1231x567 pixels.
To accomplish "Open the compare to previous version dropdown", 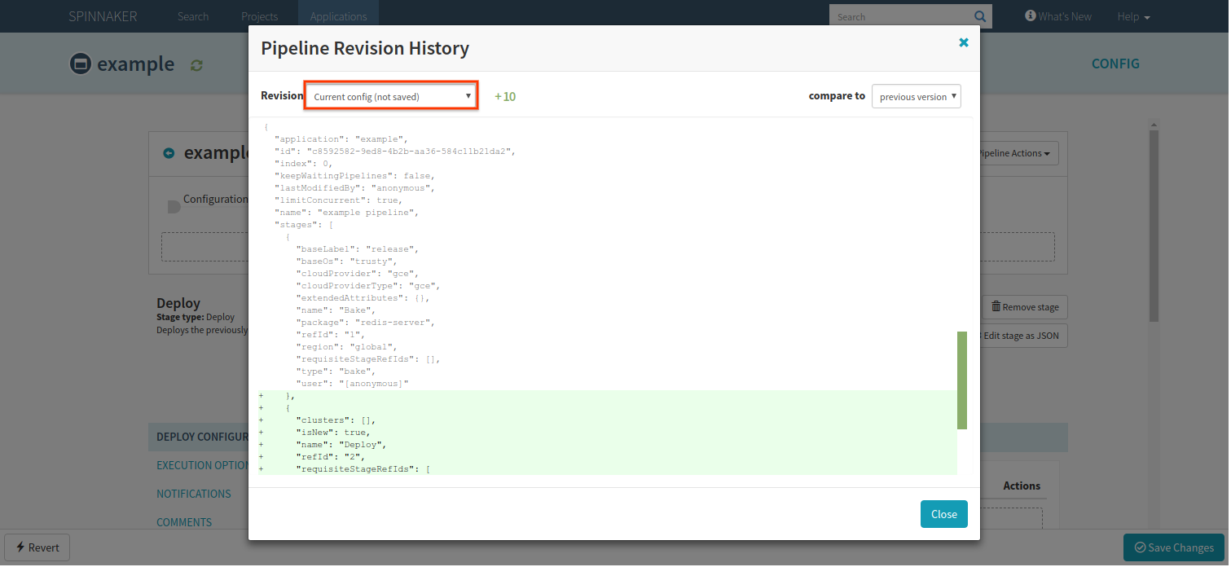I will point(916,95).
